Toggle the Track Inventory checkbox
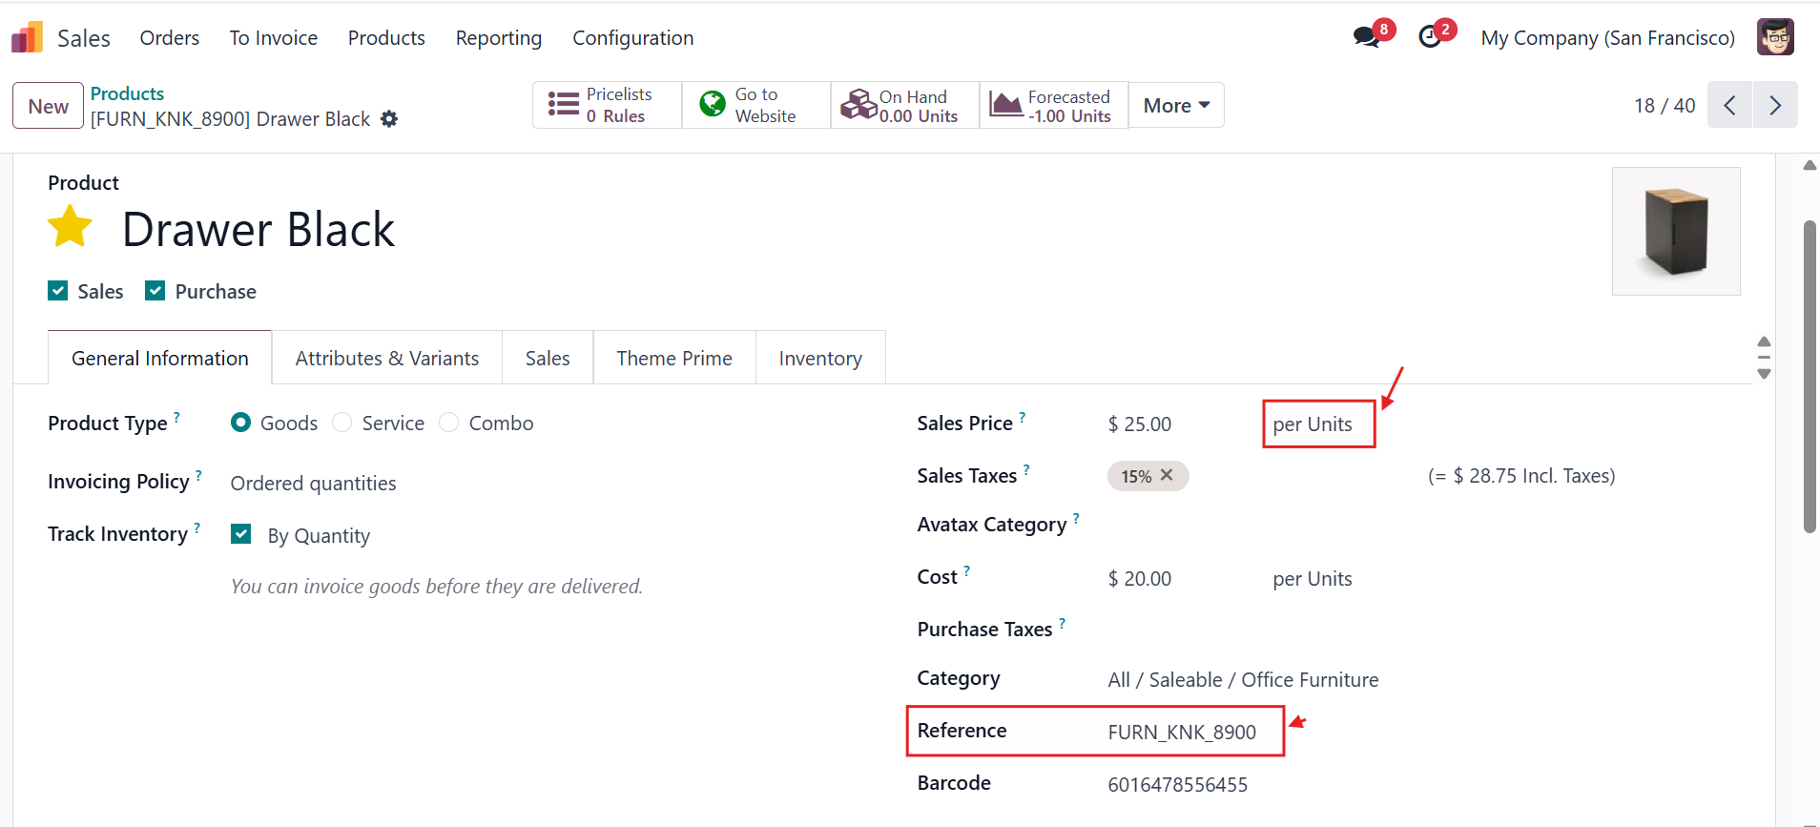The width and height of the screenshot is (1820, 827). (x=241, y=534)
